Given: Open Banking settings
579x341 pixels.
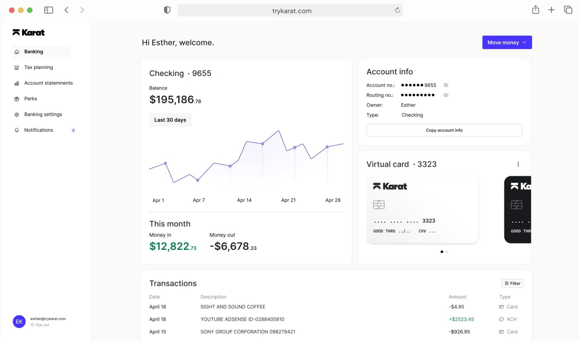Looking at the screenshot, I should pos(43,114).
